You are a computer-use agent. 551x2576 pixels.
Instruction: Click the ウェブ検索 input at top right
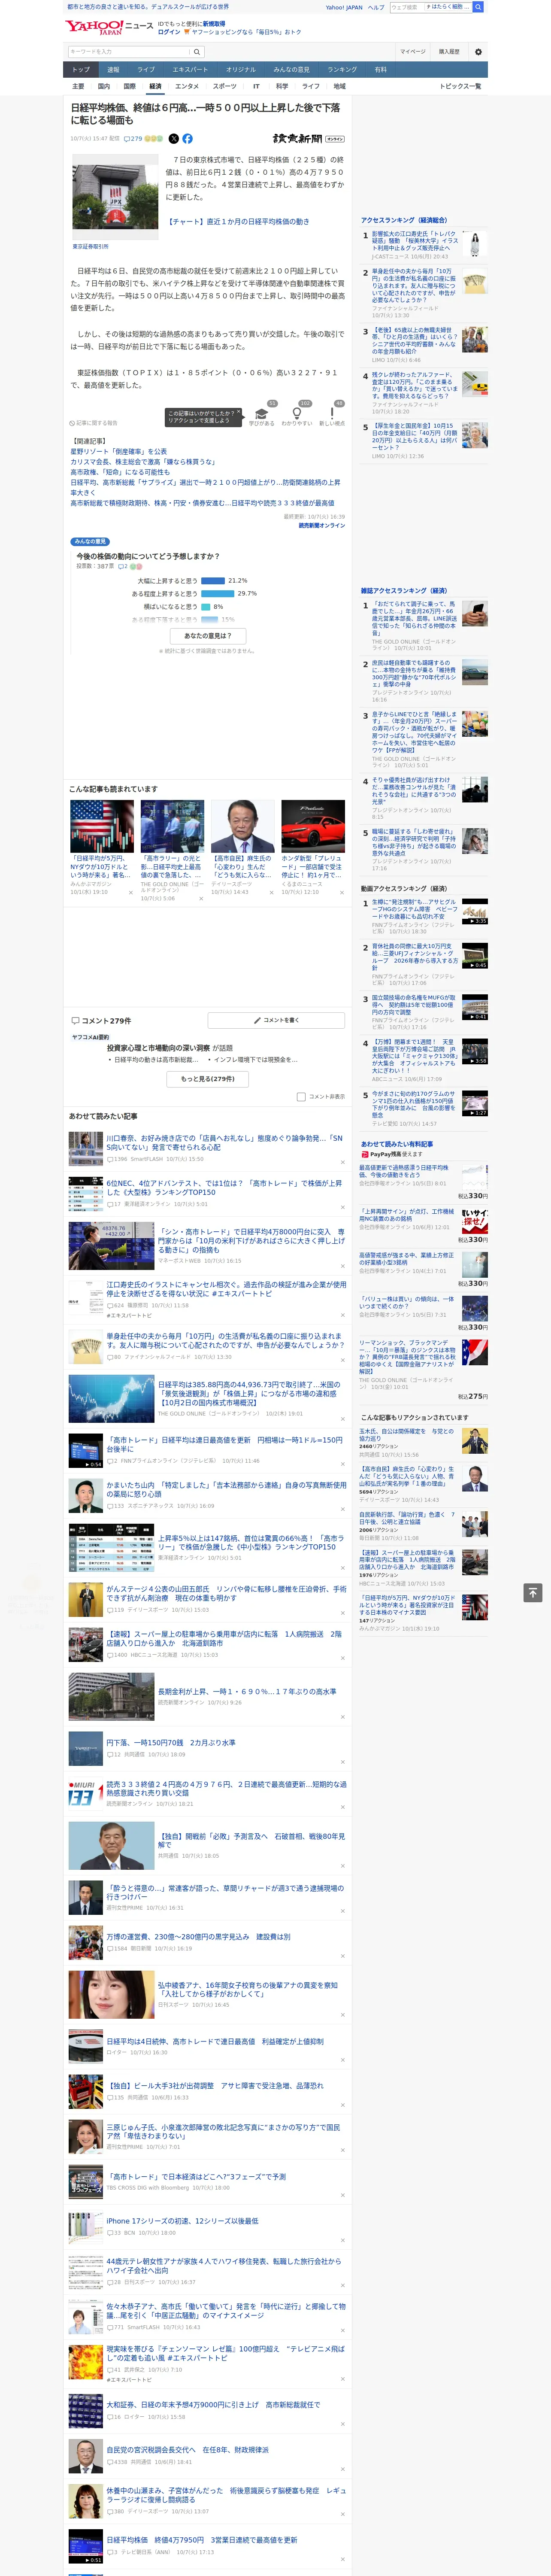(x=406, y=7)
